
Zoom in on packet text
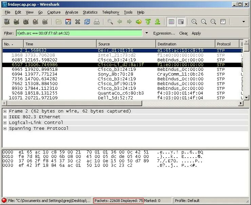click(x=194, y=22)
